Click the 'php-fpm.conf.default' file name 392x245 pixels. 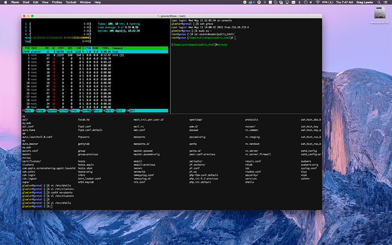tap(203, 175)
